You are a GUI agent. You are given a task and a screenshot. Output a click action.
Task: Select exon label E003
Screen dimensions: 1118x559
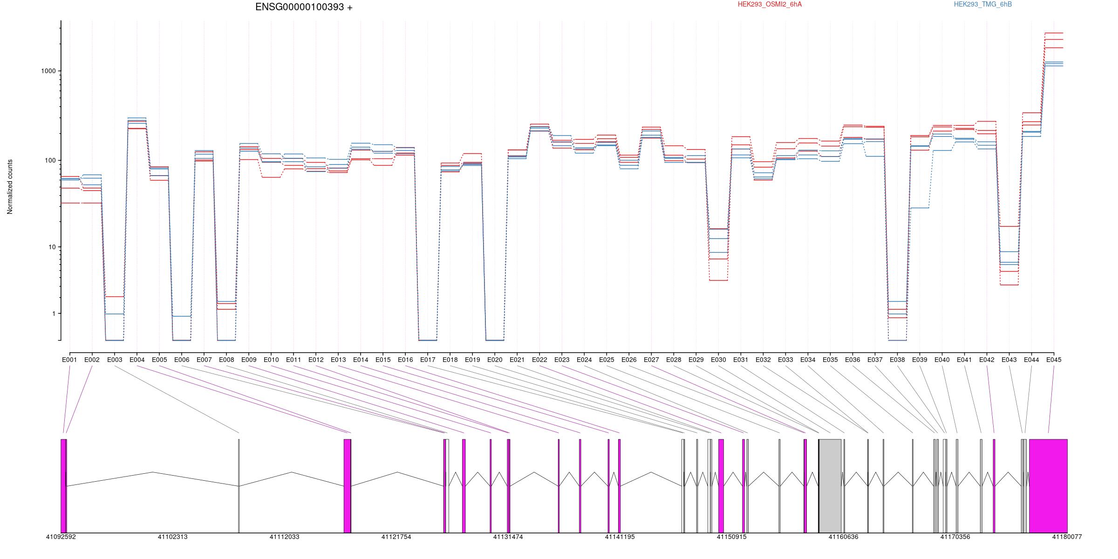pos(115,360)
